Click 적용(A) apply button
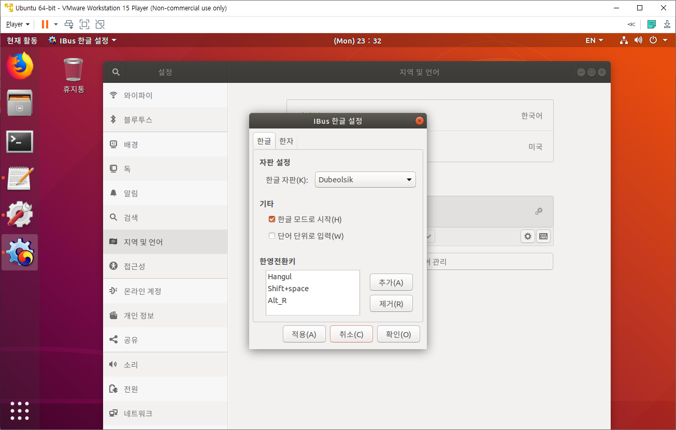 click(304, 334)
